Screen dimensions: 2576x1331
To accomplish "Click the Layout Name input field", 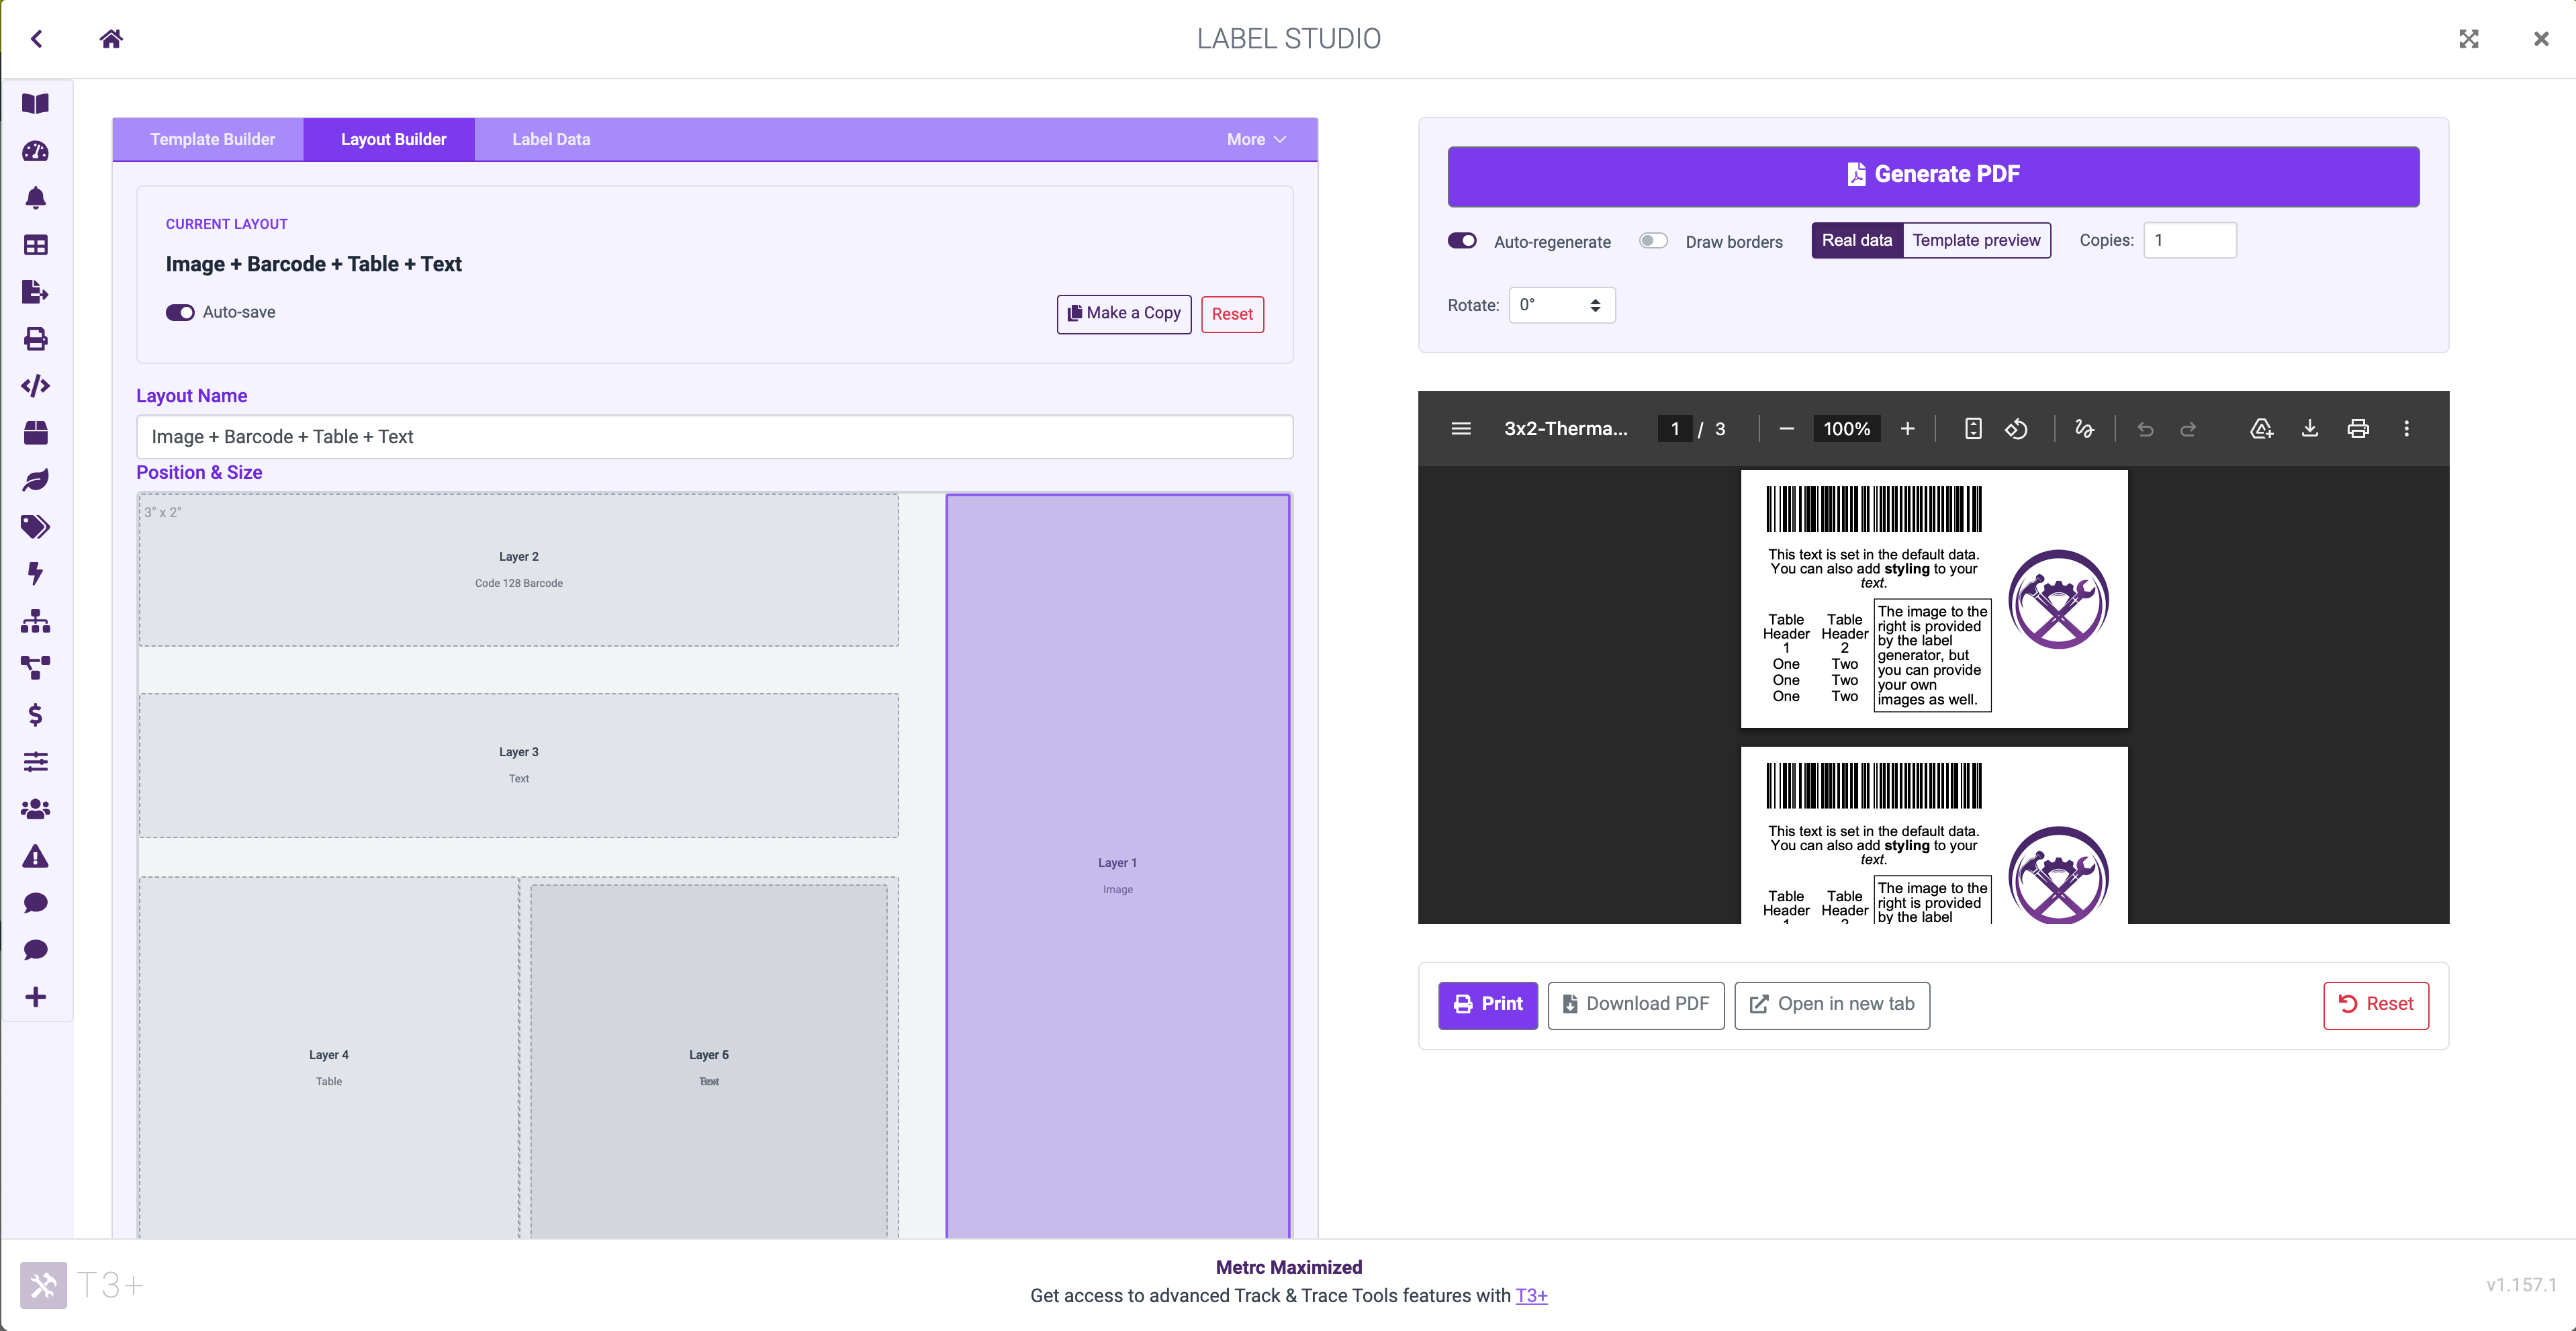I will (x=714, y=437).
